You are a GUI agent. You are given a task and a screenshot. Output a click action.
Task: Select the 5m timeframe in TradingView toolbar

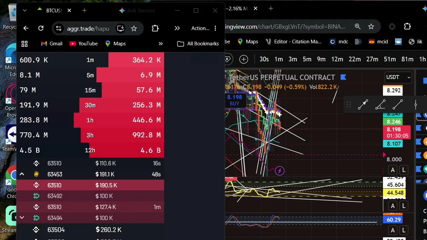point(307,59)
